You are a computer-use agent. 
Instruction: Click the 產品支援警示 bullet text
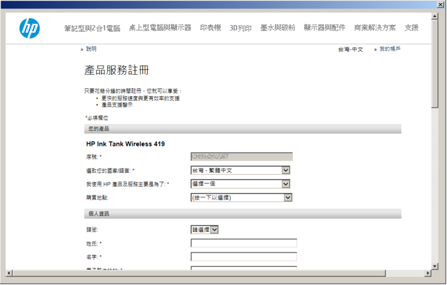pos(117,105)
